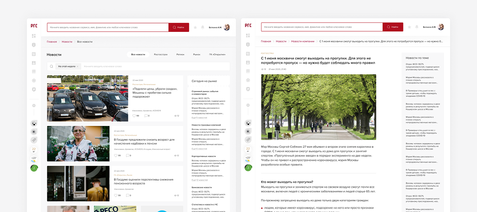The width and height of the screenshot is (477, 212).
Task: Remove the «На этой неделе» filter chip
Action: coord(78,66)
